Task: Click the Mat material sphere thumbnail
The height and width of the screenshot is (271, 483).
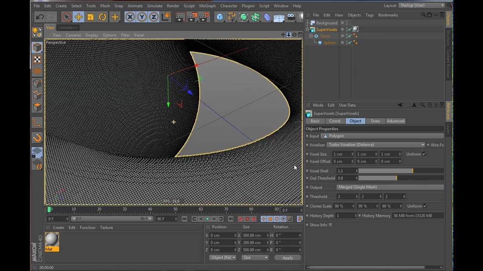Action: coord(52,239)
